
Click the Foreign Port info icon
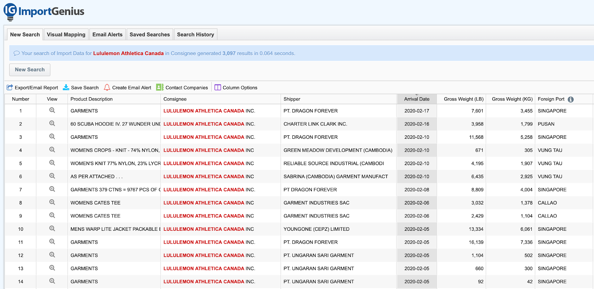click(x=571, y=99)
